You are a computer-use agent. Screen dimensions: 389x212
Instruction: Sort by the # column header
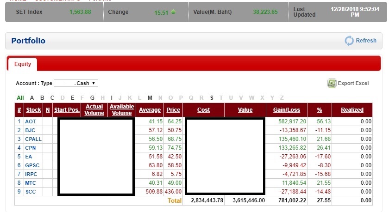(19, 110)
